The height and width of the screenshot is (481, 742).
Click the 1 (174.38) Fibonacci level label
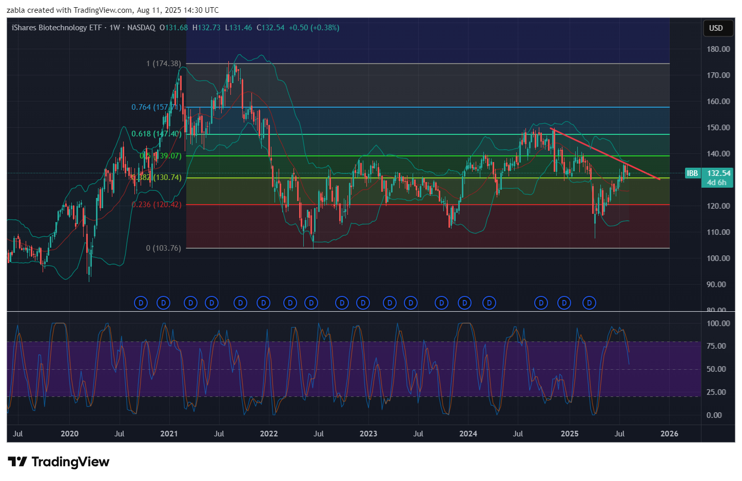[x=164, y=64]
